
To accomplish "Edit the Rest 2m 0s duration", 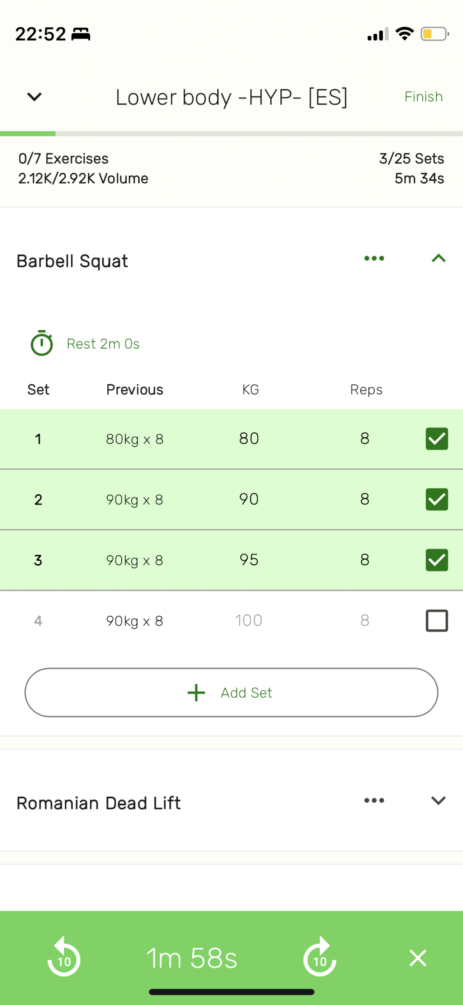I will coord(103,344).
